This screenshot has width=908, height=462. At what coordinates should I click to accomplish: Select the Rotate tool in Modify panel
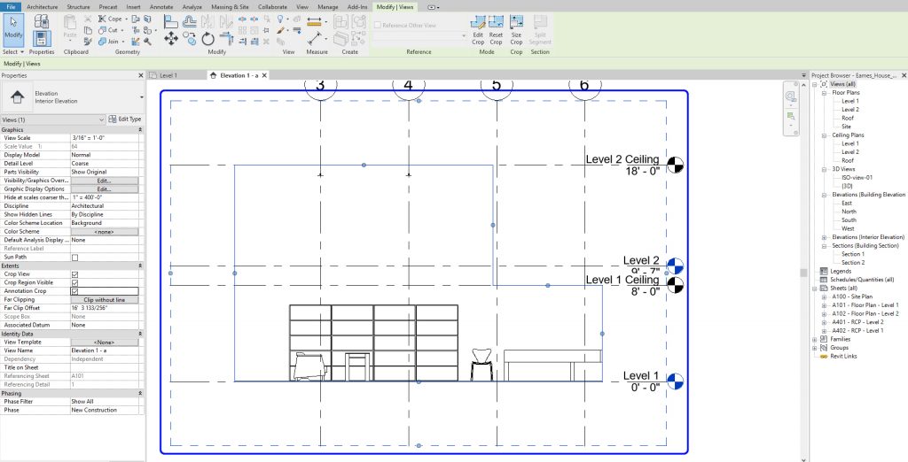(x=207, y=38)
